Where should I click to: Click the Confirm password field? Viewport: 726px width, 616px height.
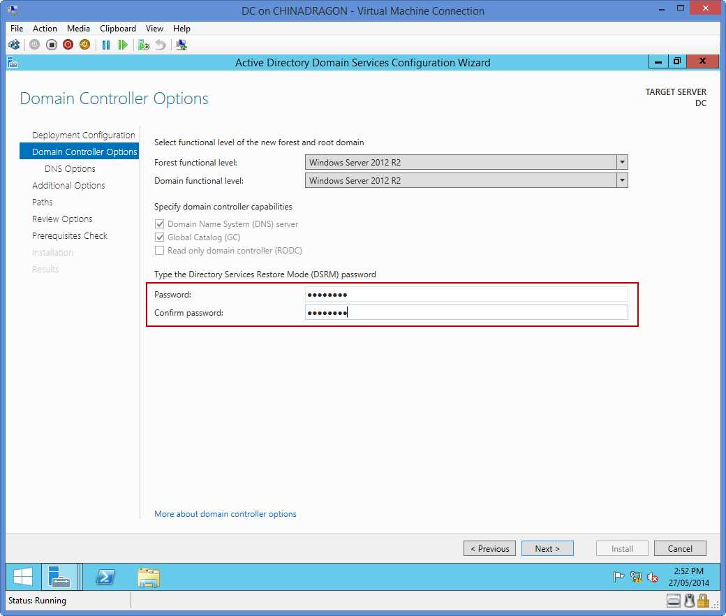coord(466,313)
